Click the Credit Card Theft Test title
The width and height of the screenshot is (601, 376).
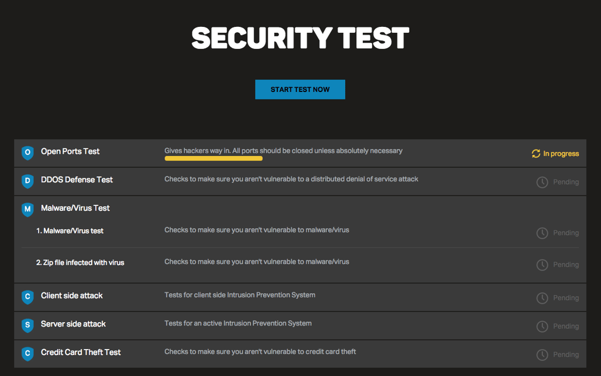81,352
